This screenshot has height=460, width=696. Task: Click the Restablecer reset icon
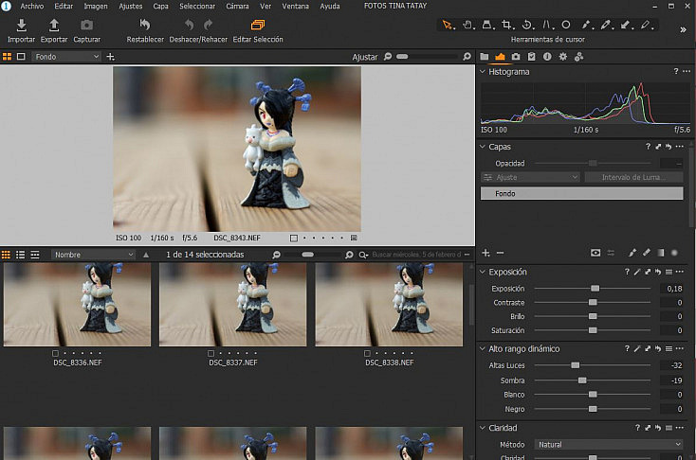point(145,25)
